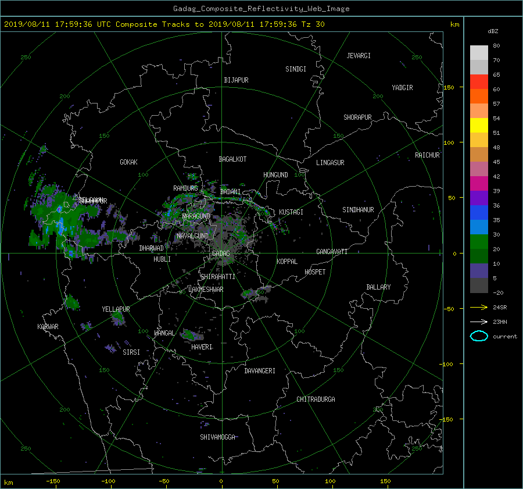Click the YADGIR city label
523x489 pixels.
coord(402,88)
